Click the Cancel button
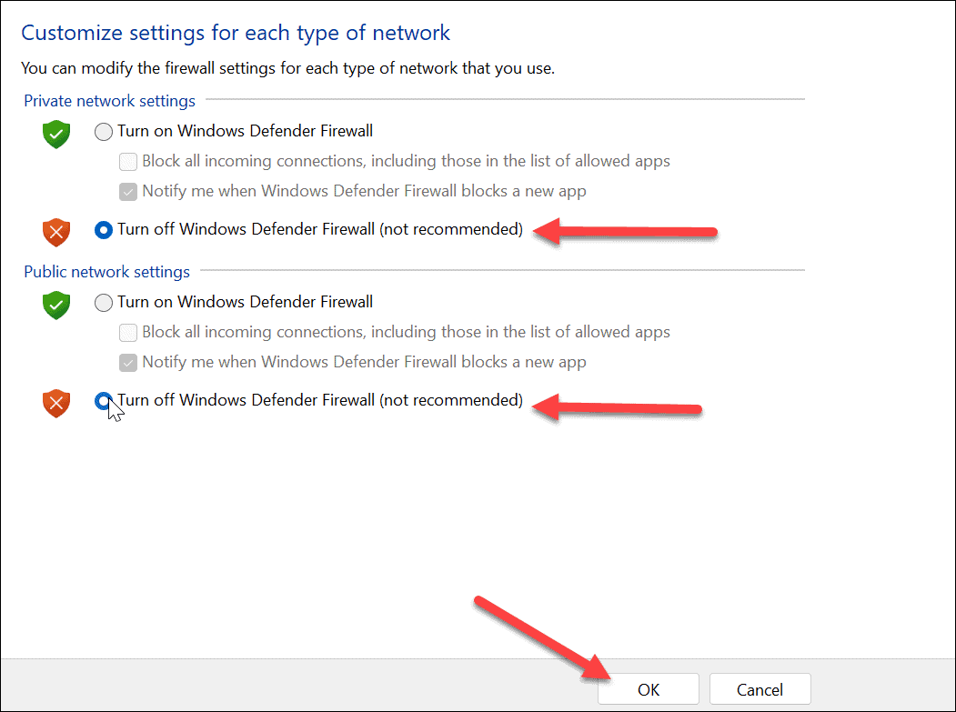The width and height of the screenshot is (956, 712). tap(760, 688)
